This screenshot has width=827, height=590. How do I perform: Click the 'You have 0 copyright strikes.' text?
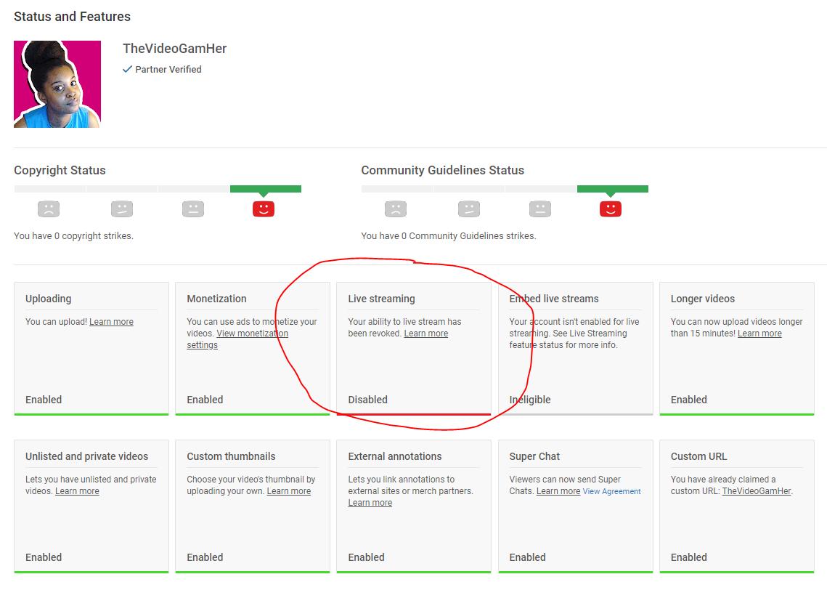coord(73,236)
